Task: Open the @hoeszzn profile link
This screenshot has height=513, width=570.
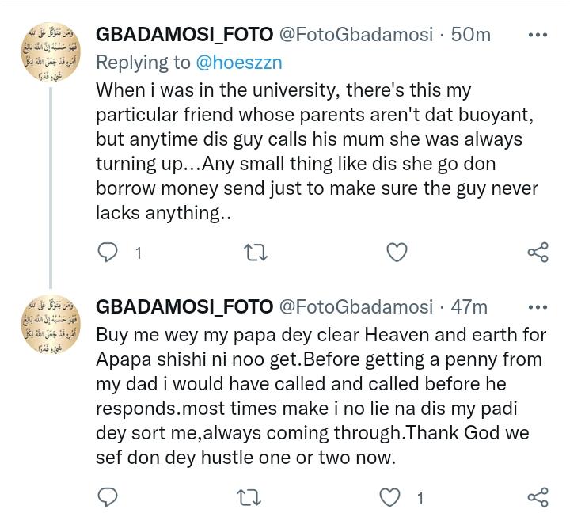Action: pyautogui.click(x=239, y=63)
